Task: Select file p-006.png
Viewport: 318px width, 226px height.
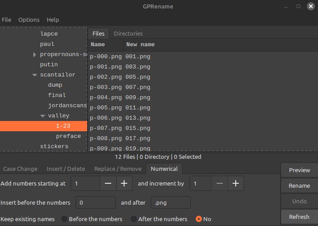Action: pyautogui.click(x=106, y=118)
